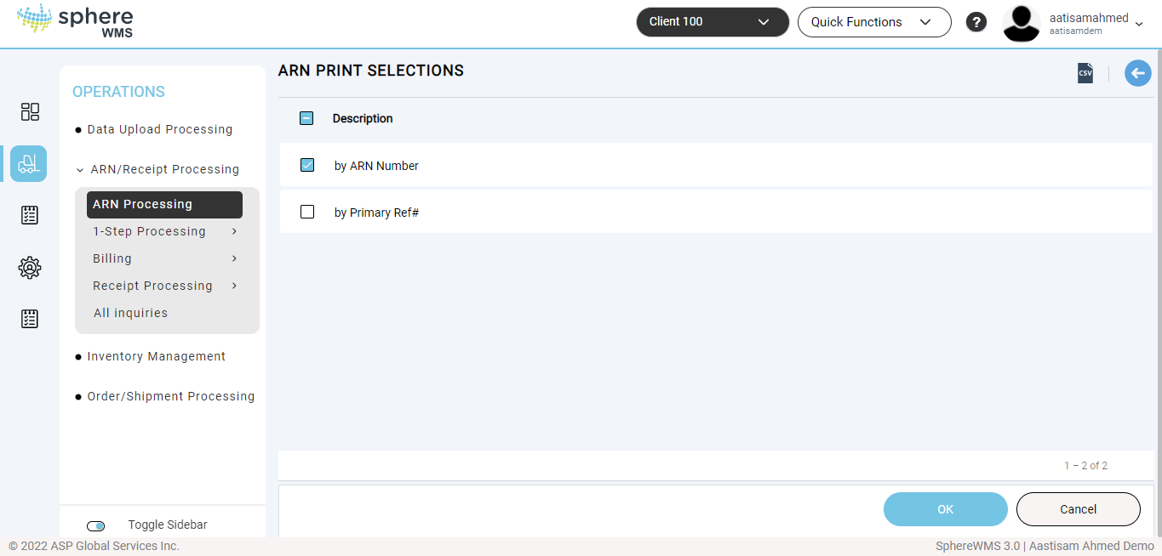Click the user profile avatar
The height and width of the screenshot is (556, 1162).
point(1022,23)
